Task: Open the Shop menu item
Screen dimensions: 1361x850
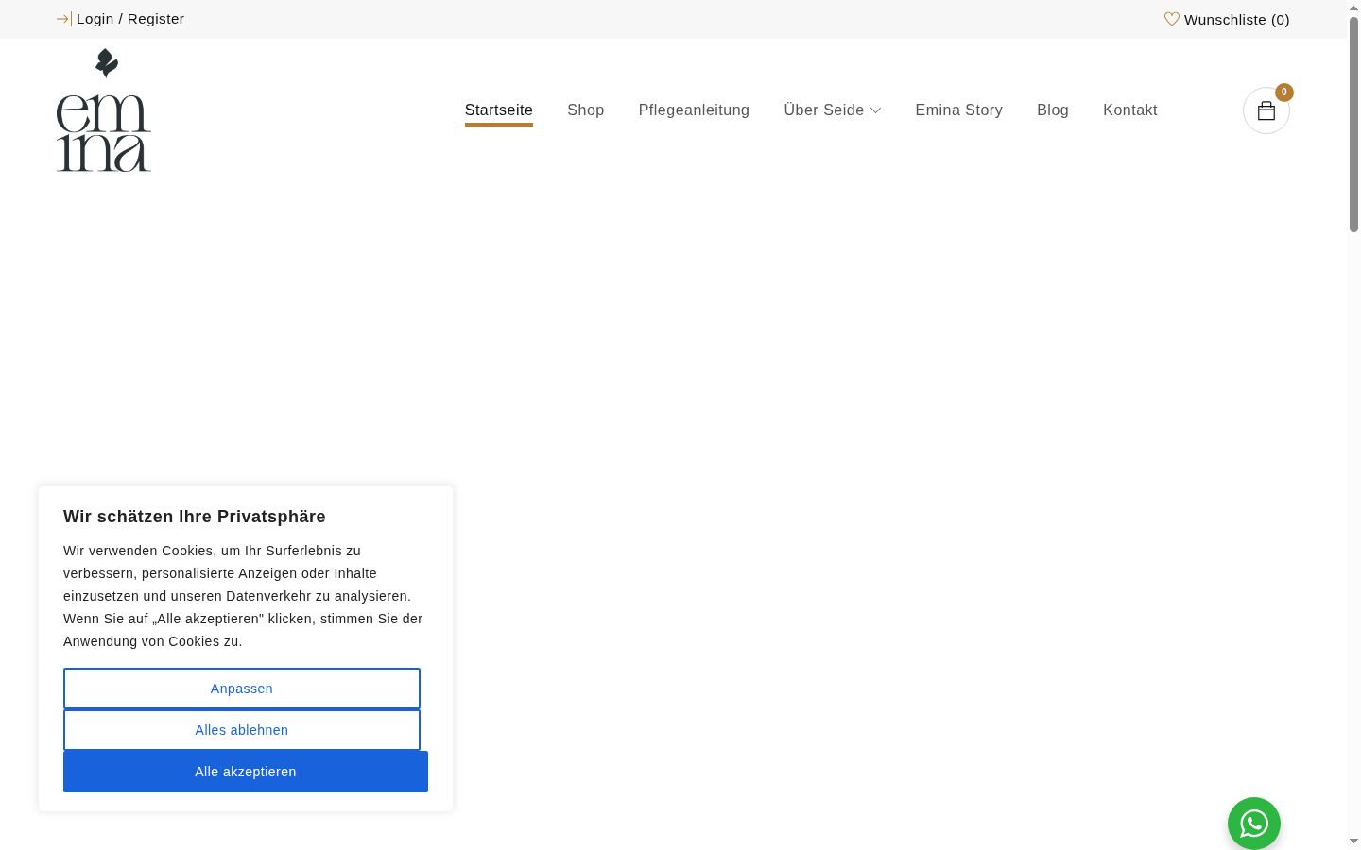Action: pos(586,110)
